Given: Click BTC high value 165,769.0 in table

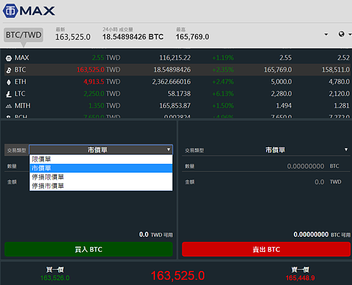Looking at the screenshot, I should point(277,70).
